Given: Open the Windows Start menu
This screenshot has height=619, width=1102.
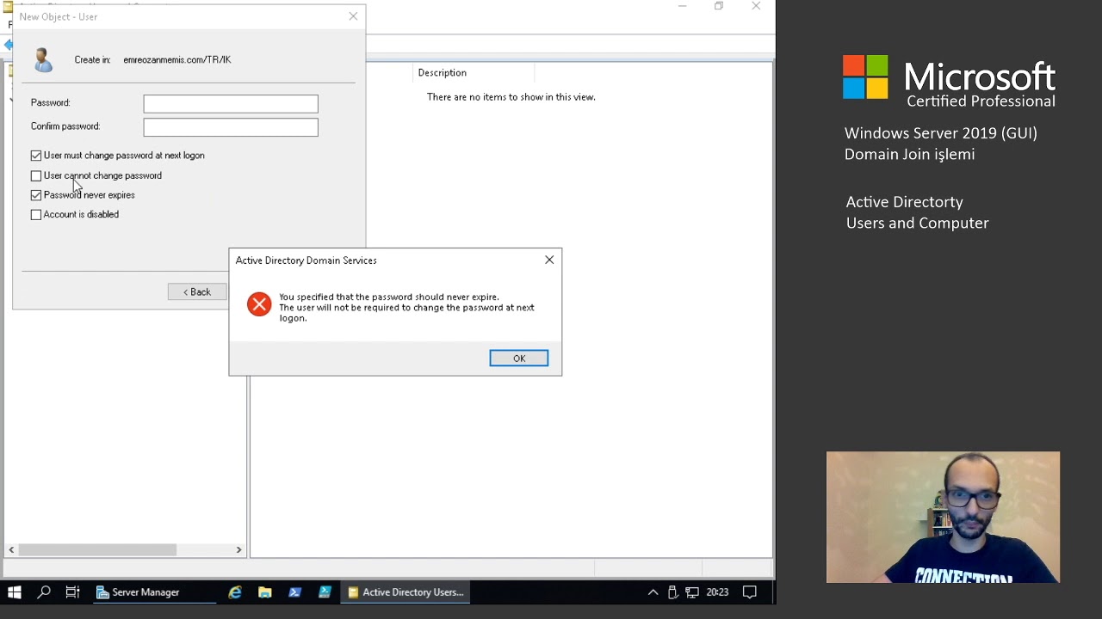Looking at the screenshot, I should pyautogui.click(x=15, y=592).
